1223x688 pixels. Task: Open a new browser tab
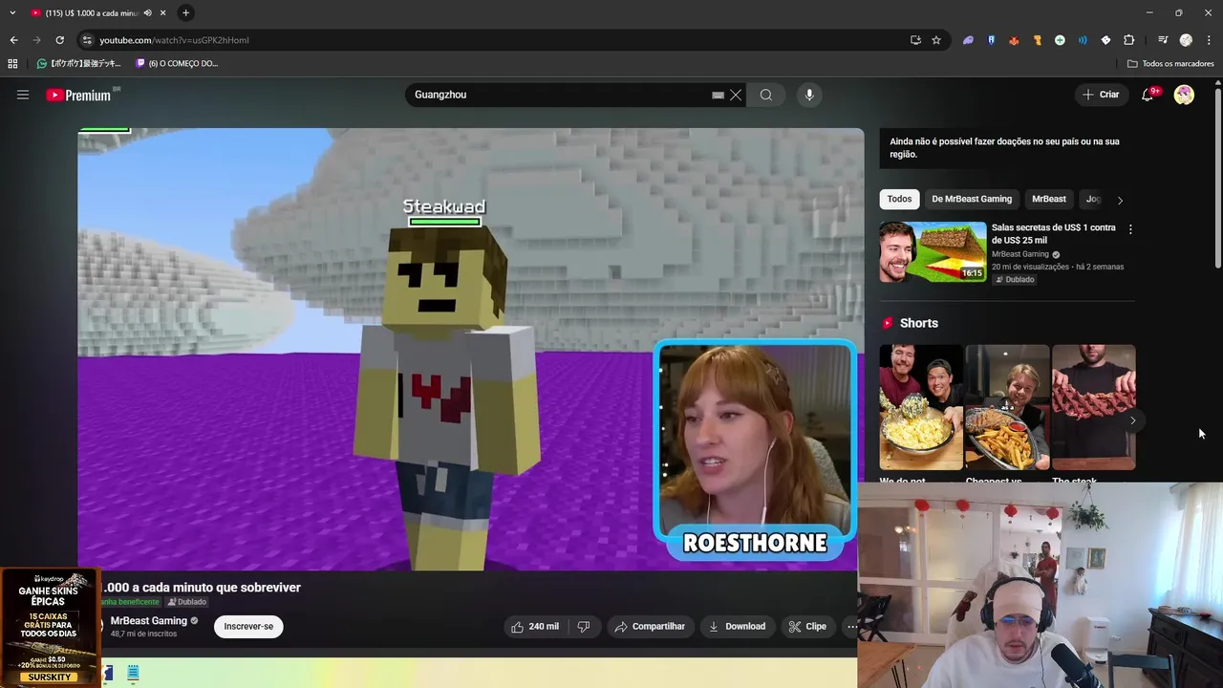[185, 12]
